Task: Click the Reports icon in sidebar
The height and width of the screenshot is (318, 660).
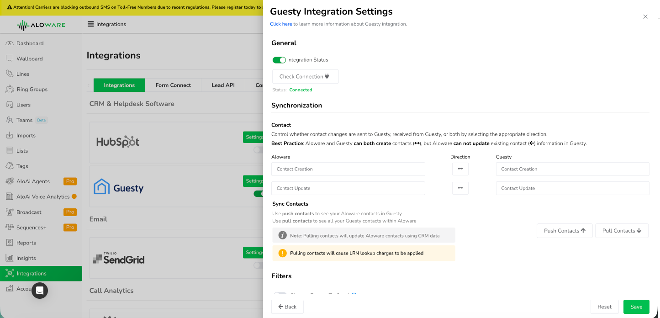Action: click(x=9, y=243)
